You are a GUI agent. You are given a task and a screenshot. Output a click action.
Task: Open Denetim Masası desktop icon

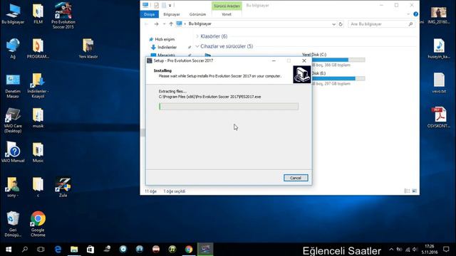[x=13, y=85]
